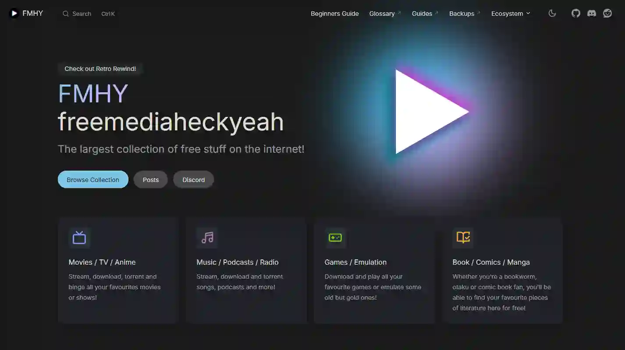Click the TV icon on Movies card
Image resolution: width=625 pixels, height=350 pixels.
click(79, 238)
